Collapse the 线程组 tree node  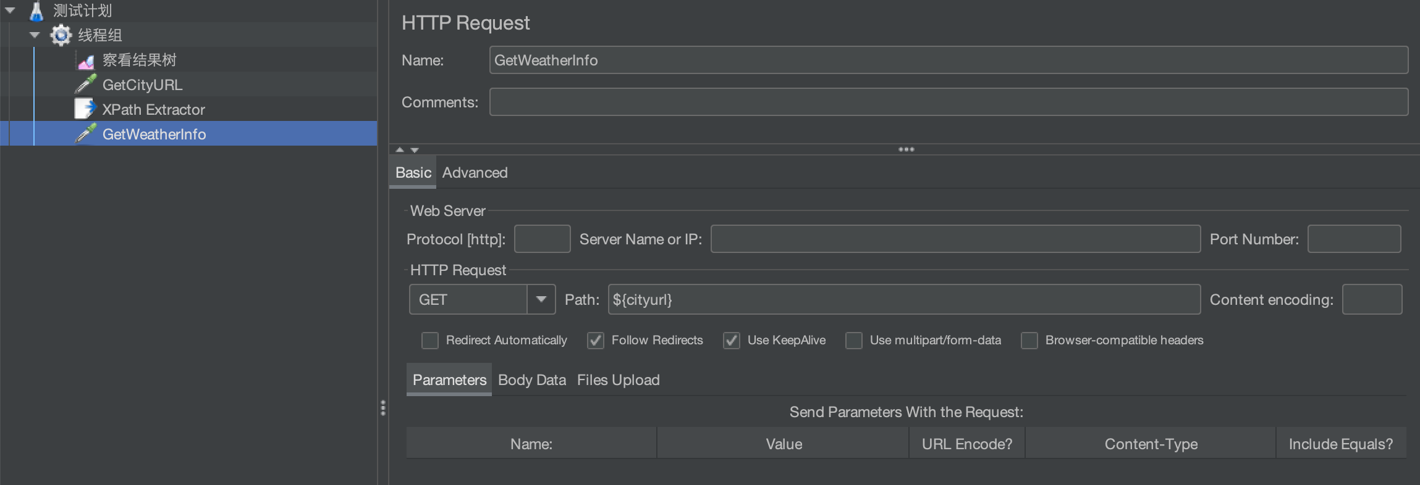(35, 35)
